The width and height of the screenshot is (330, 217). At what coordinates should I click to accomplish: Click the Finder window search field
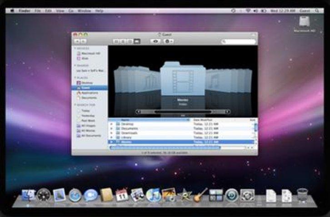239,42
